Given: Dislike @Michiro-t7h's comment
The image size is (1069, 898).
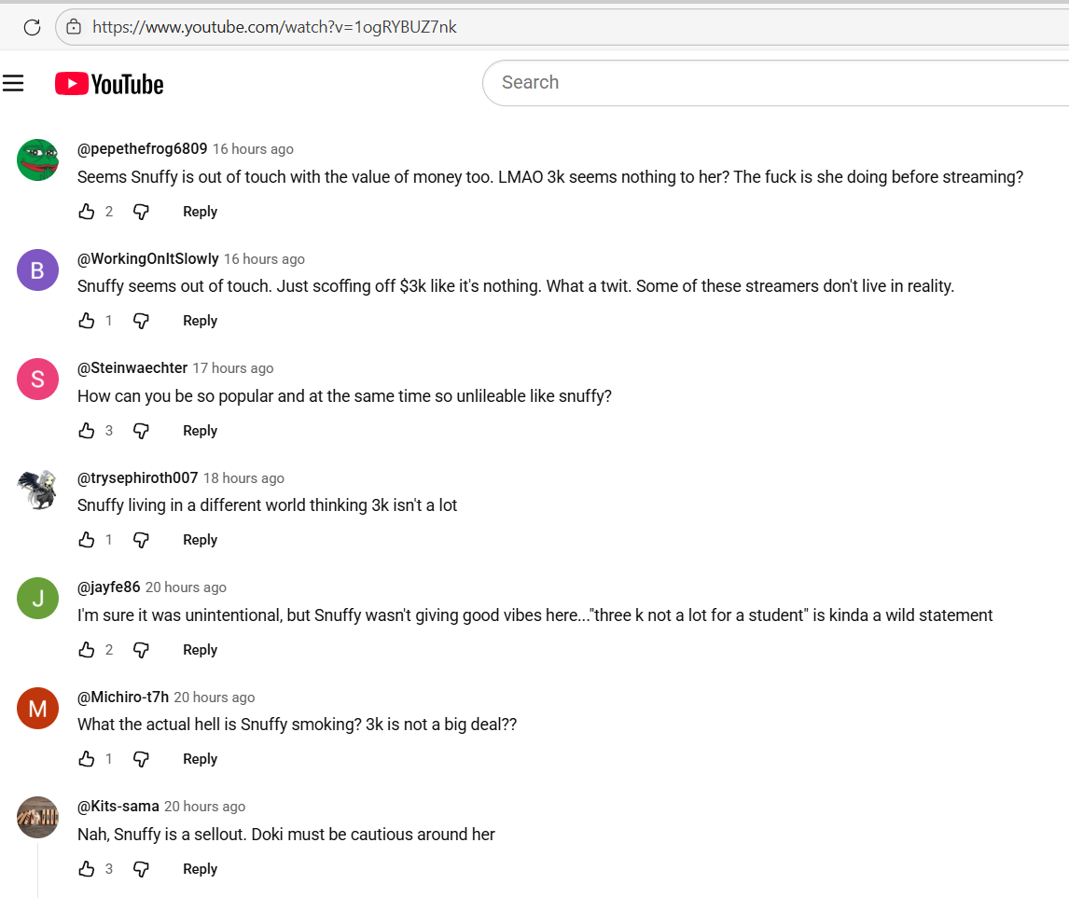Looking at the screenshot, I should (141, 759).
